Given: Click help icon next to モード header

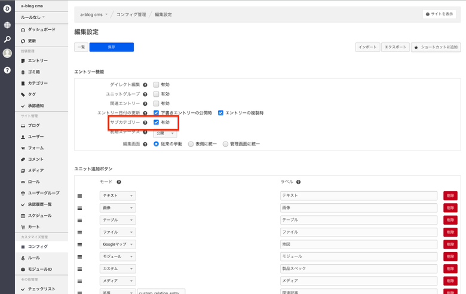Looking at the screenshot, I should click(118, 182).
